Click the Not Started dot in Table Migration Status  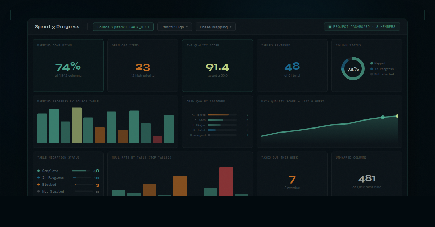(38, 191)
